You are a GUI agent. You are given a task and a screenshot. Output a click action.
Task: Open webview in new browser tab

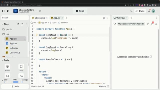(156, 24)
